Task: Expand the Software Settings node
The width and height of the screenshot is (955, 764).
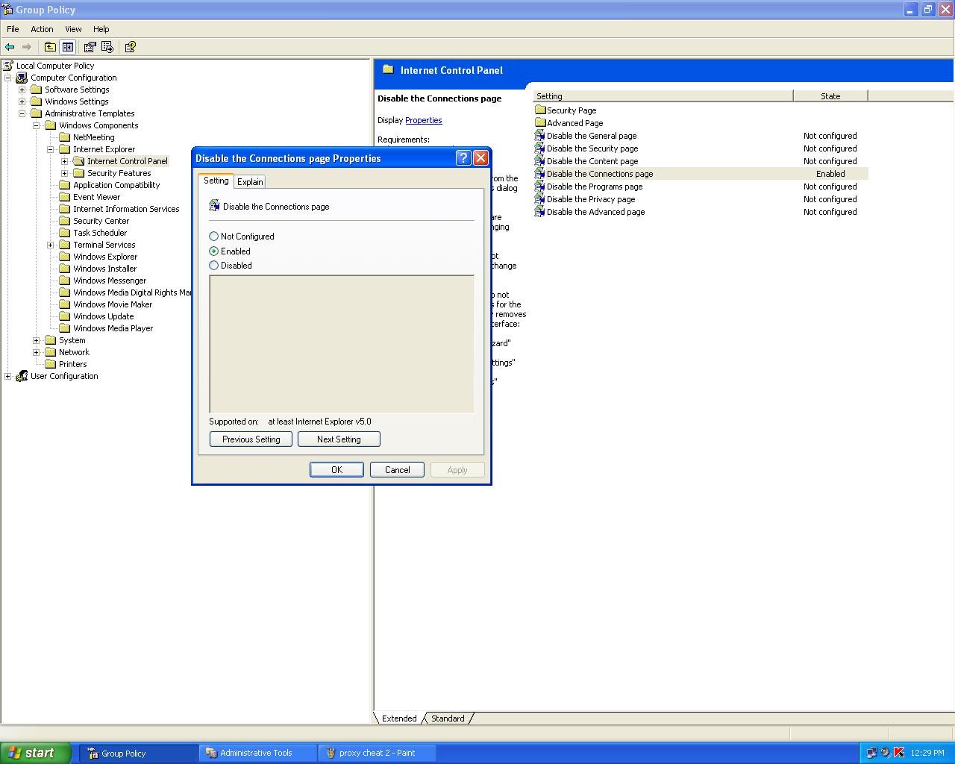Action: 22,90
